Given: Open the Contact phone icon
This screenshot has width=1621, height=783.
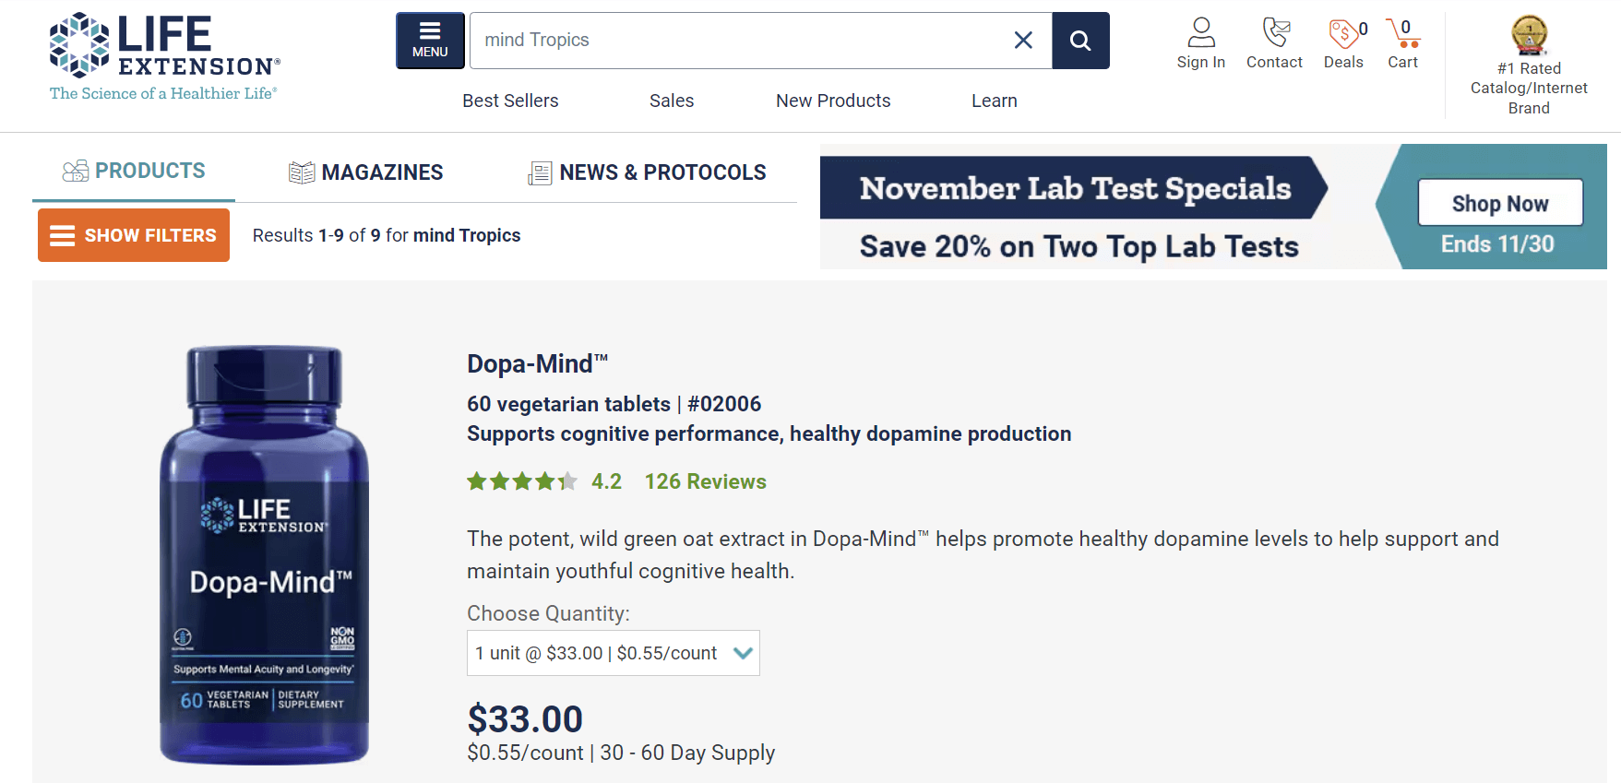Looking at the screenshot, I should coord(1276,32).
